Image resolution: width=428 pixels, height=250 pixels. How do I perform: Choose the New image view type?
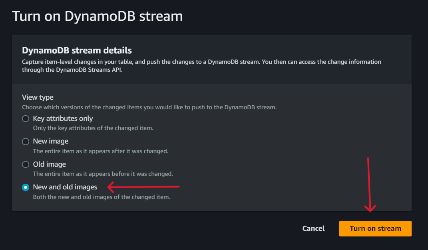(25, 141)
